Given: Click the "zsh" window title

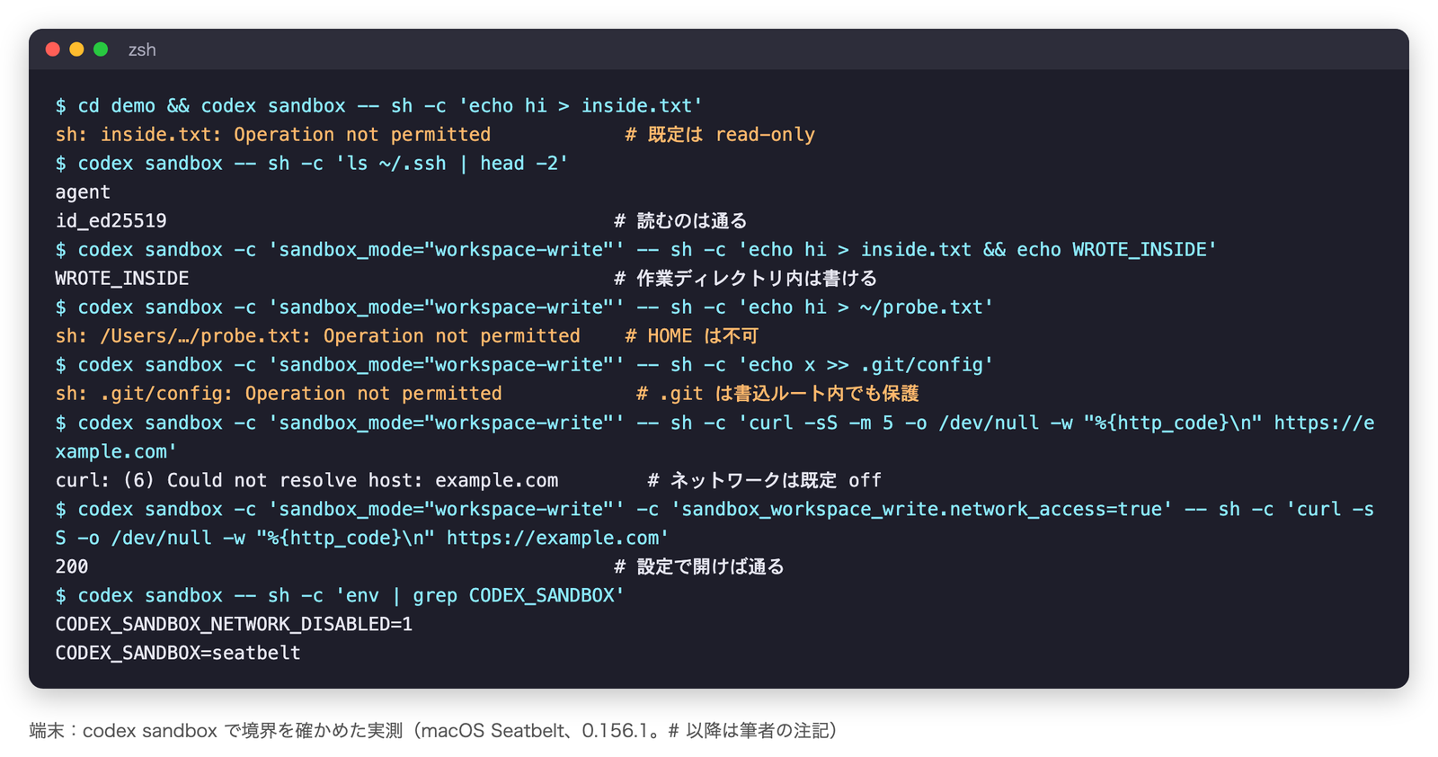Looking at the screenshot, I should 142,49.
